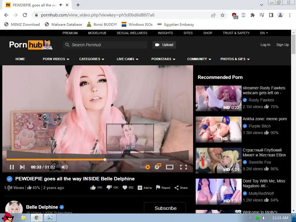
Task: Open the PREMIUM top bar link
Action: [70, 33]
